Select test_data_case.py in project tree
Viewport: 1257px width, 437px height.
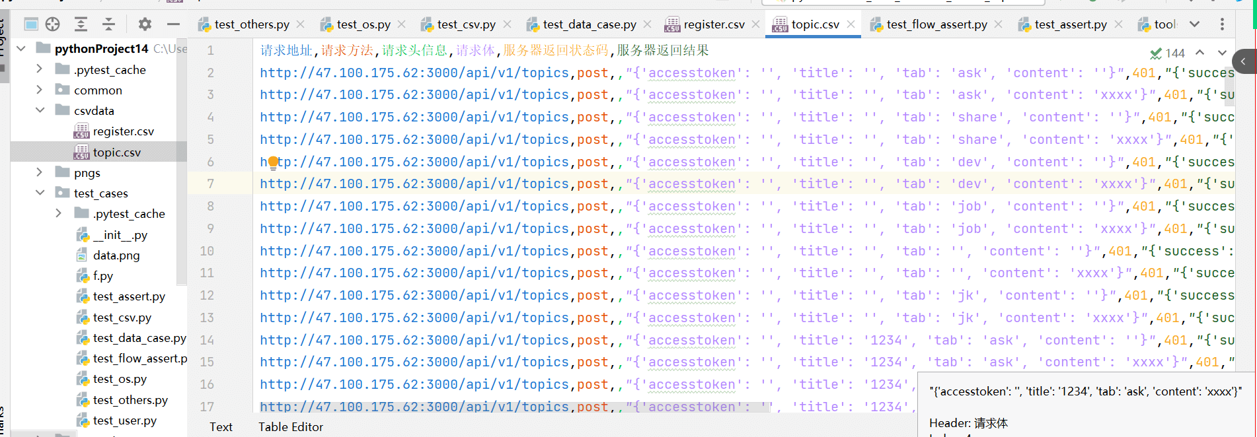(139, 338)
